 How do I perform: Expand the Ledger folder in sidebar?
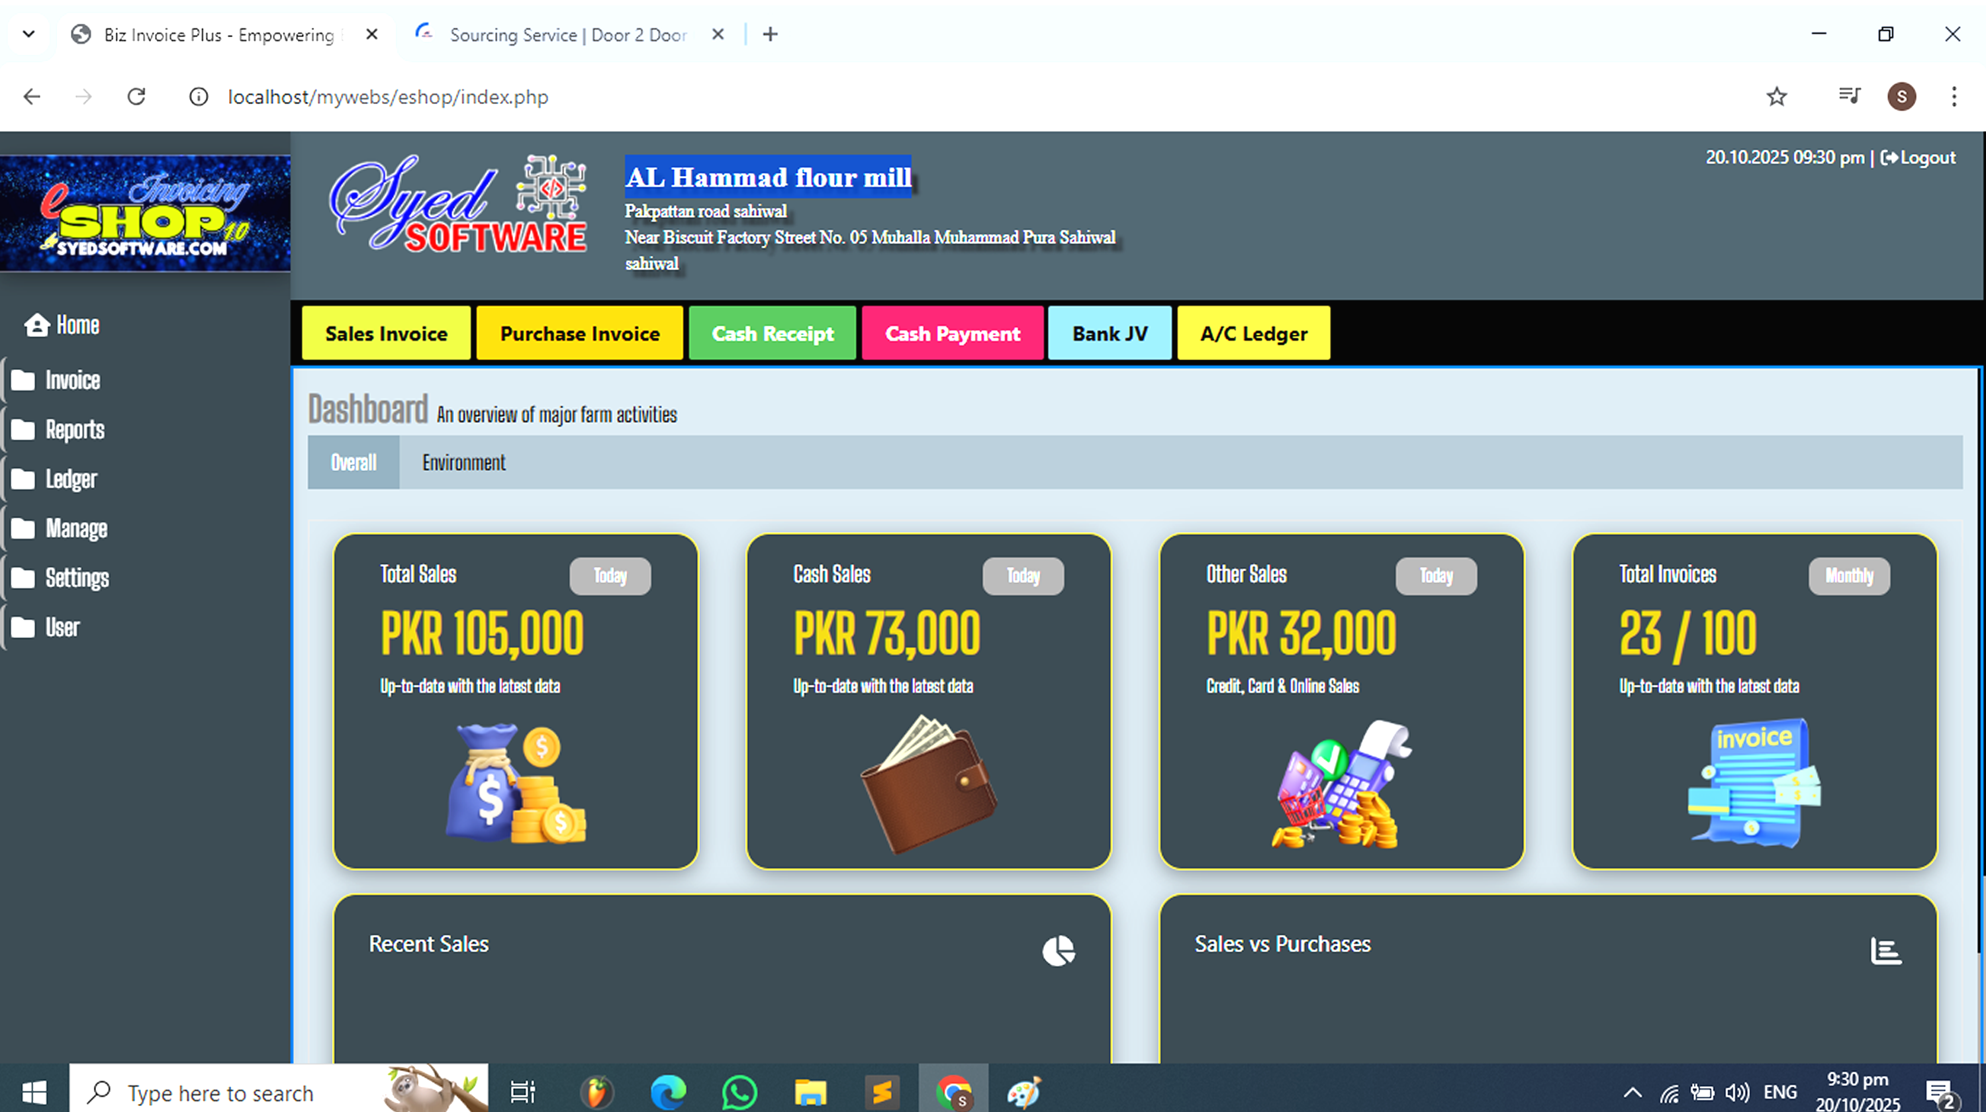(54, 479)
